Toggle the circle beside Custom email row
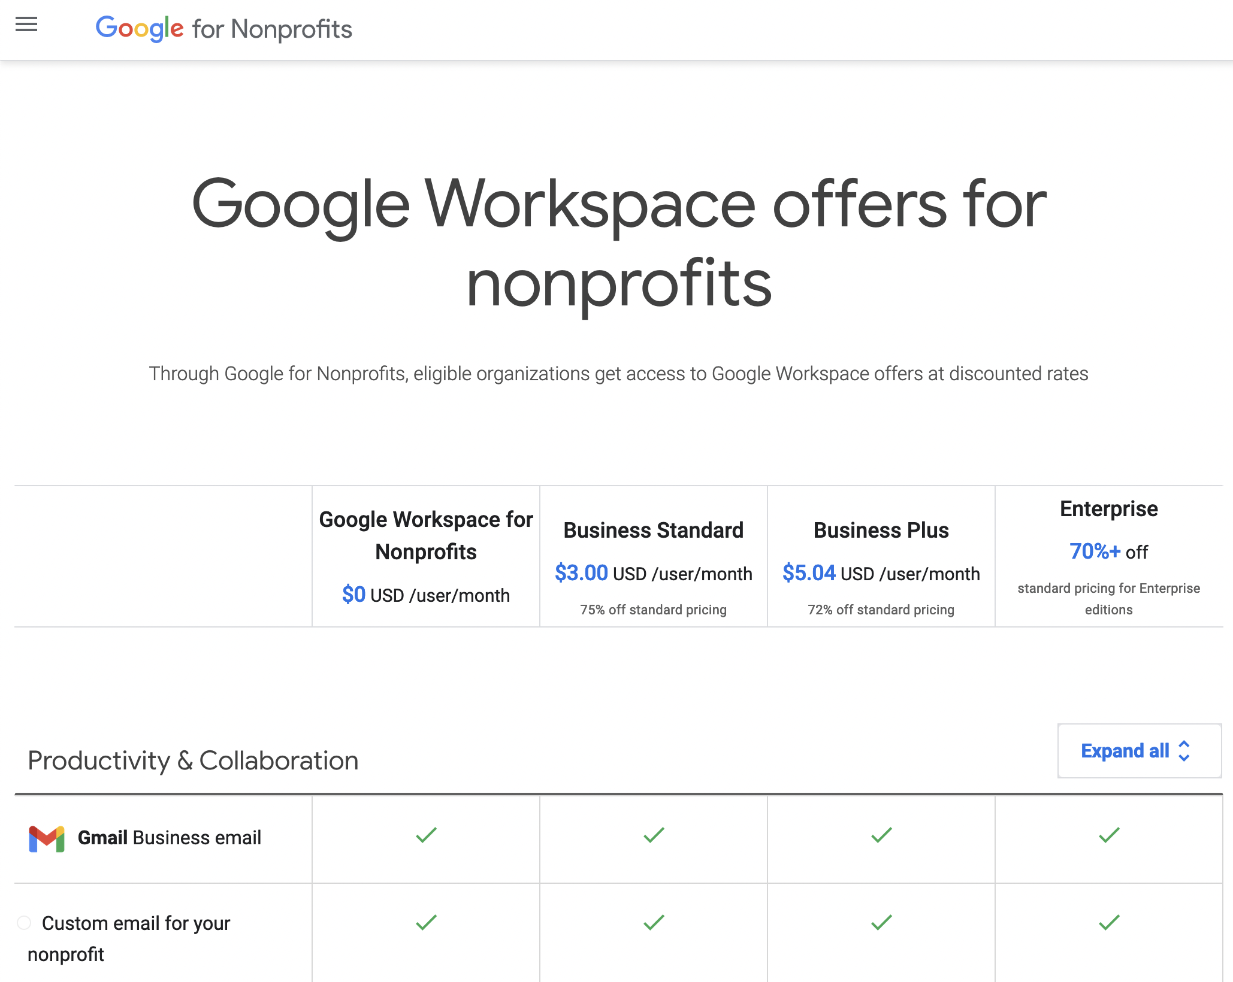 [24, 923]
